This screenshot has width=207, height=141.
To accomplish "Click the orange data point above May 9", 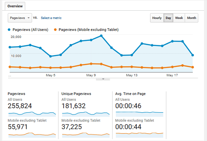I will [91, 64].
